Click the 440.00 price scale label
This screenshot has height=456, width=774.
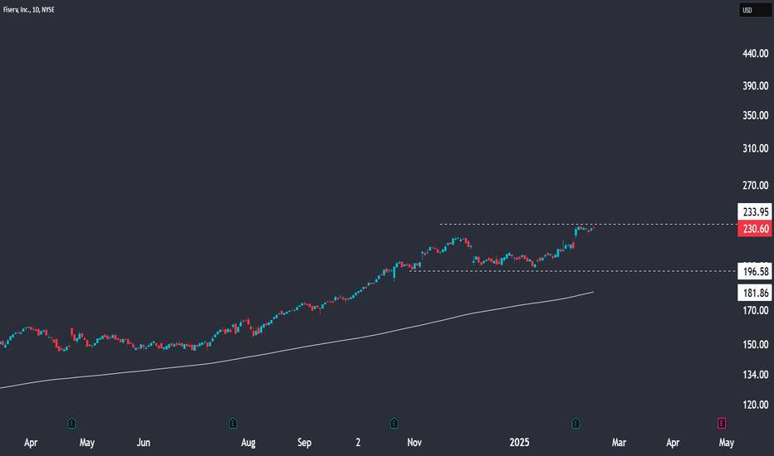tap(756, 53)
